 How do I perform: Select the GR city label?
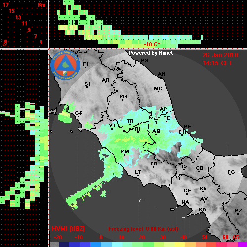[79, 113]
